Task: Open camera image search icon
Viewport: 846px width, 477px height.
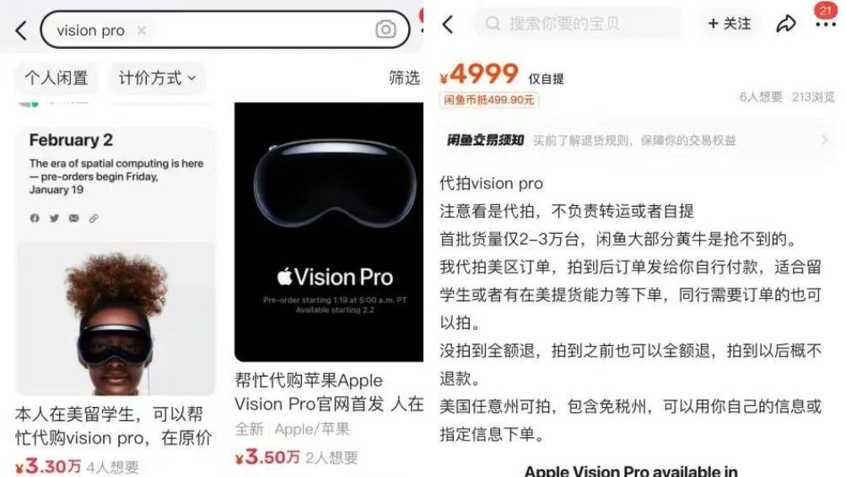Action: click(x=385, y=30)
